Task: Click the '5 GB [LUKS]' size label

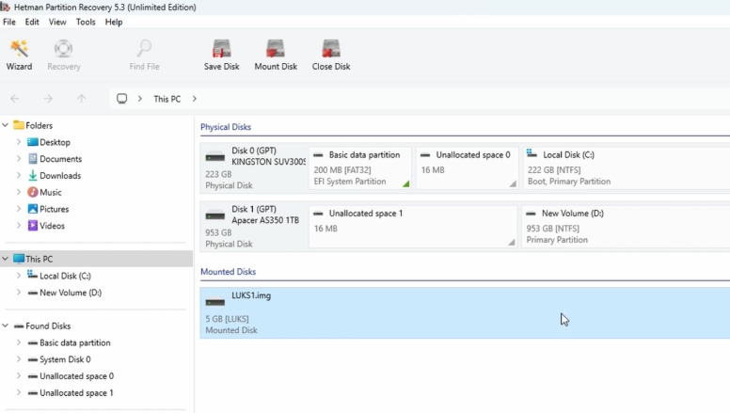Action: pyautogui.click(x=228, y=319)
